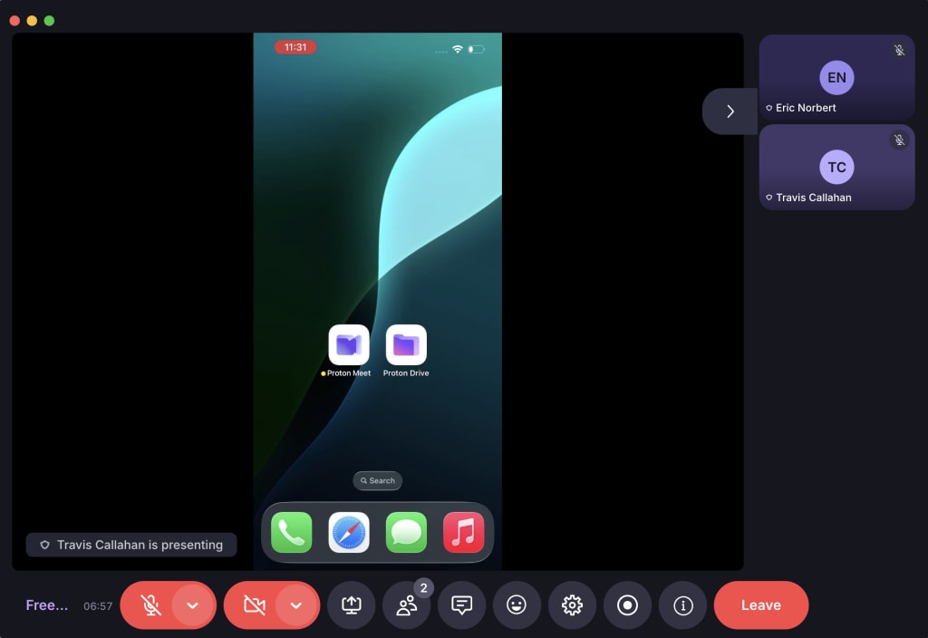
Task: Open the chat panel
Action: (461, 604)
